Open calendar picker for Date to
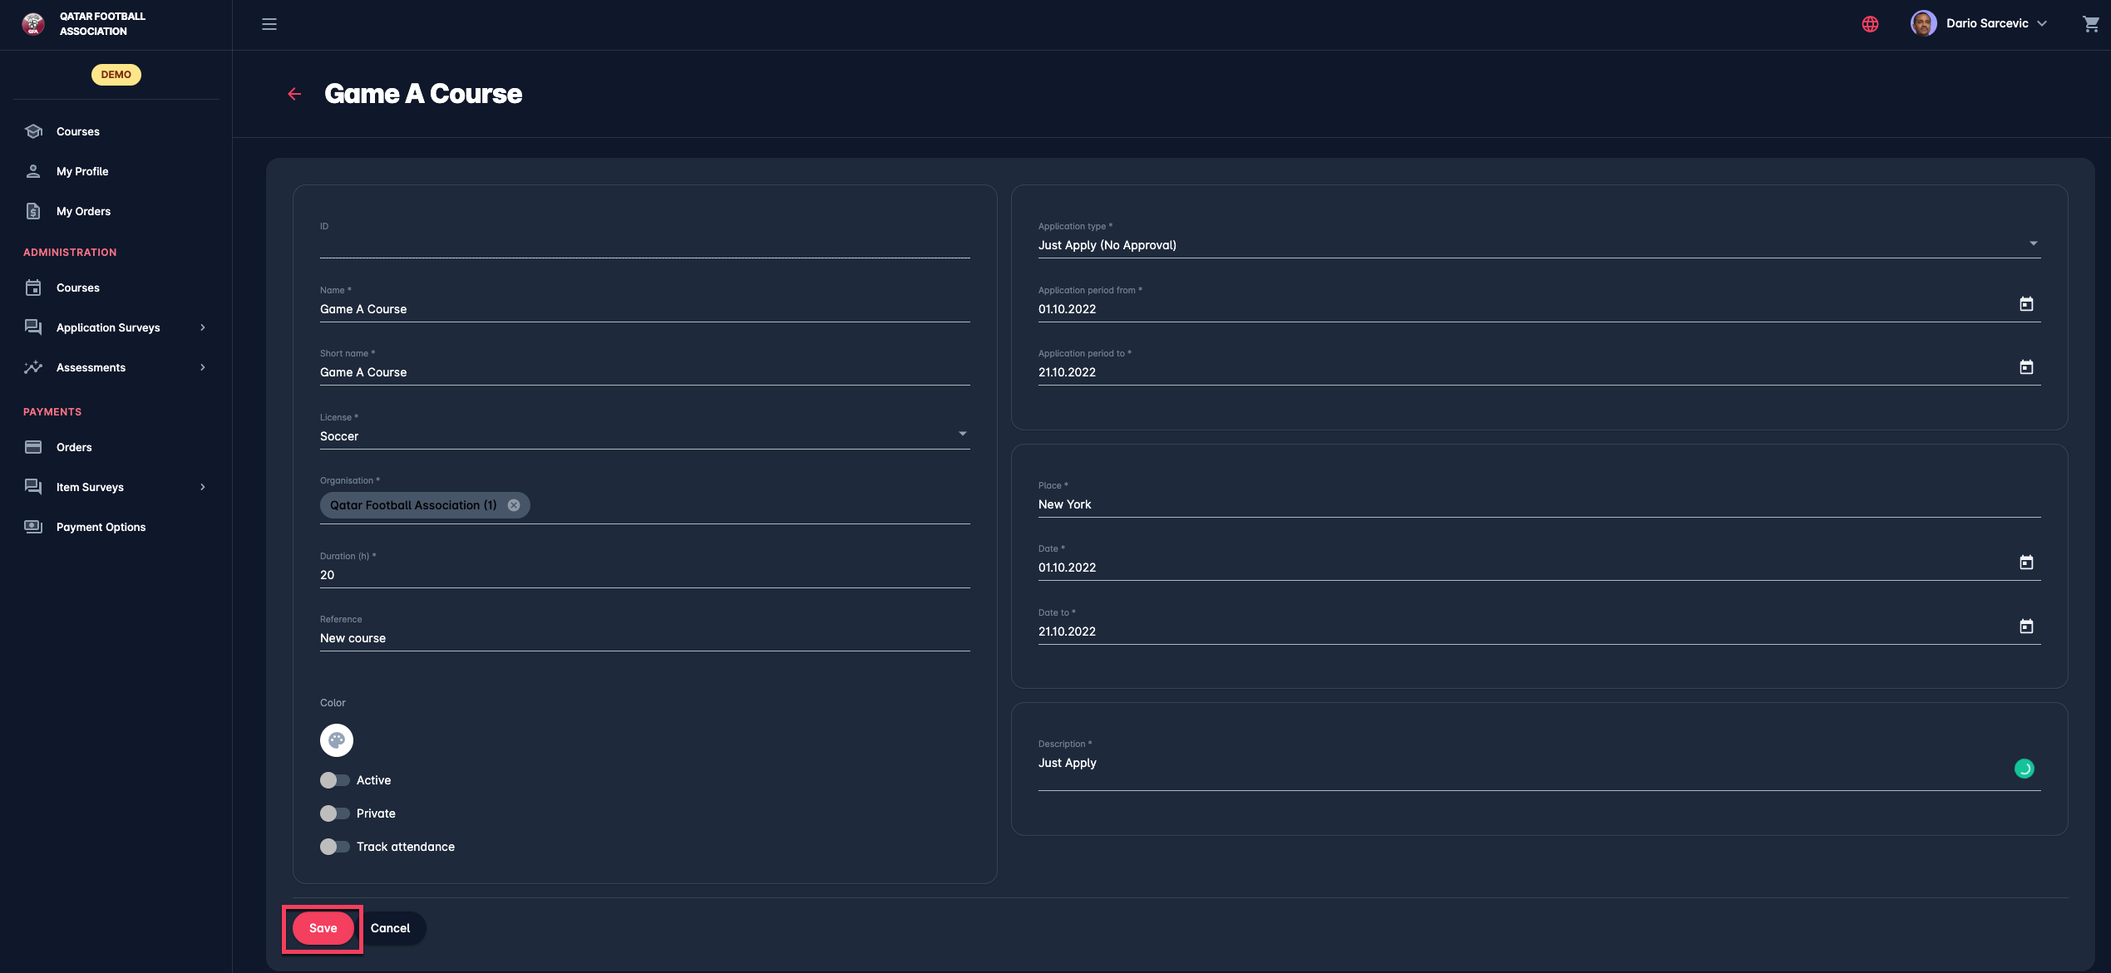2111x973 pixels. 2026,627
